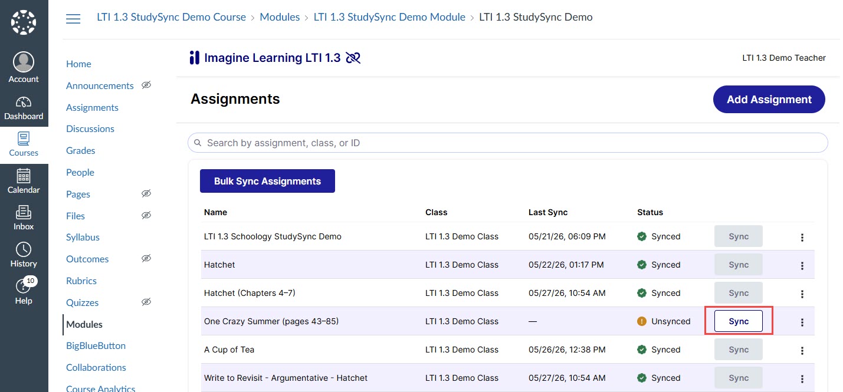Open the Canvas logo home icon

[24, 22]
